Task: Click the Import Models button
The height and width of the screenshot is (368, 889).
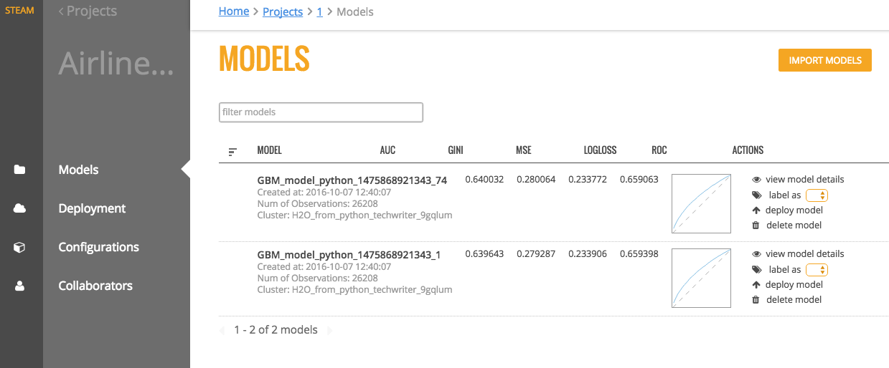Action: pyautogui.click(x=824, y=60)
